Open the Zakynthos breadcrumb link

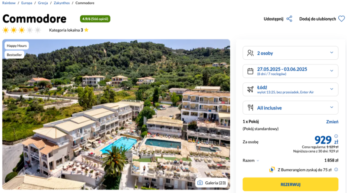(62, 3)
